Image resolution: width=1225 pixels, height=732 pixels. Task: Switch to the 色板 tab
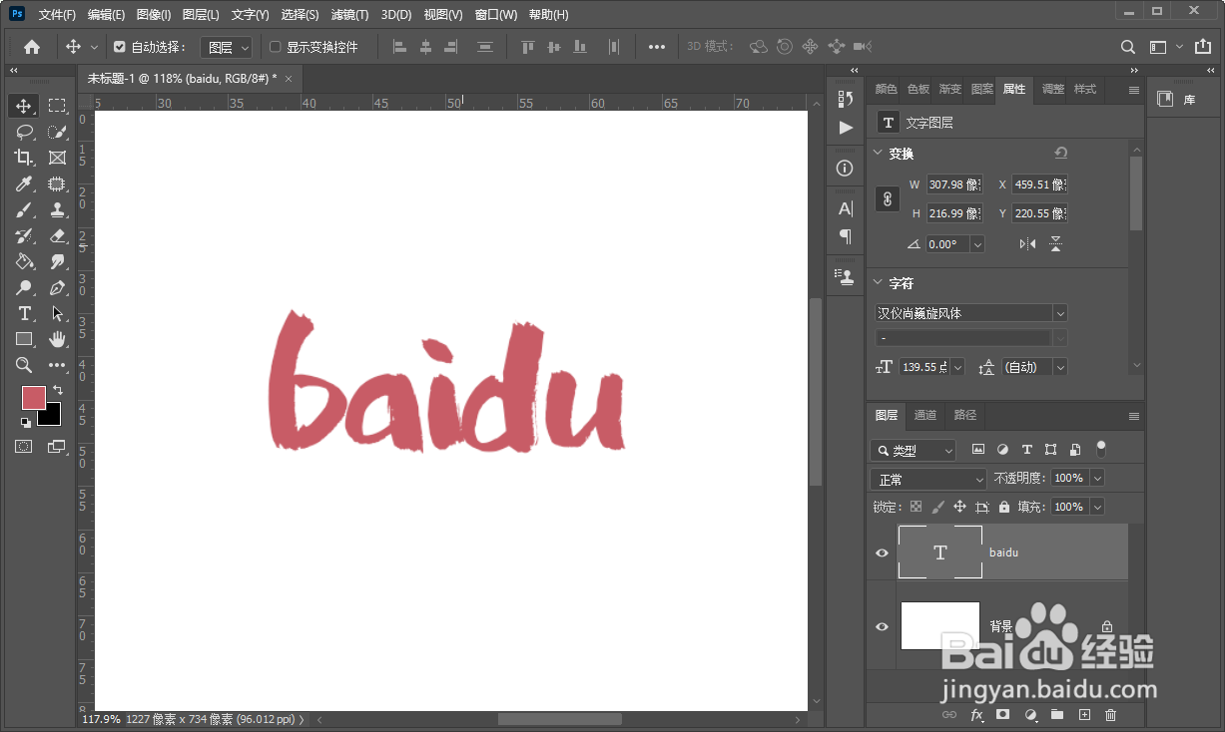[x=919, y=89]
